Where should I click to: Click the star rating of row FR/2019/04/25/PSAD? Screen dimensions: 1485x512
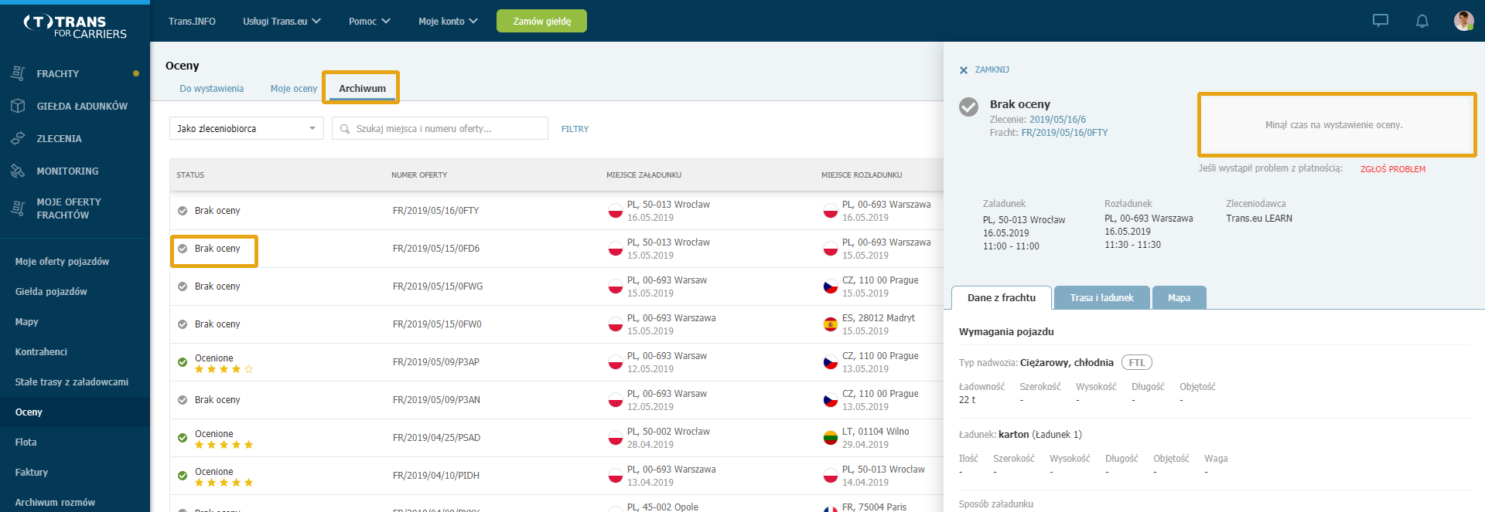tap(224, 445)
